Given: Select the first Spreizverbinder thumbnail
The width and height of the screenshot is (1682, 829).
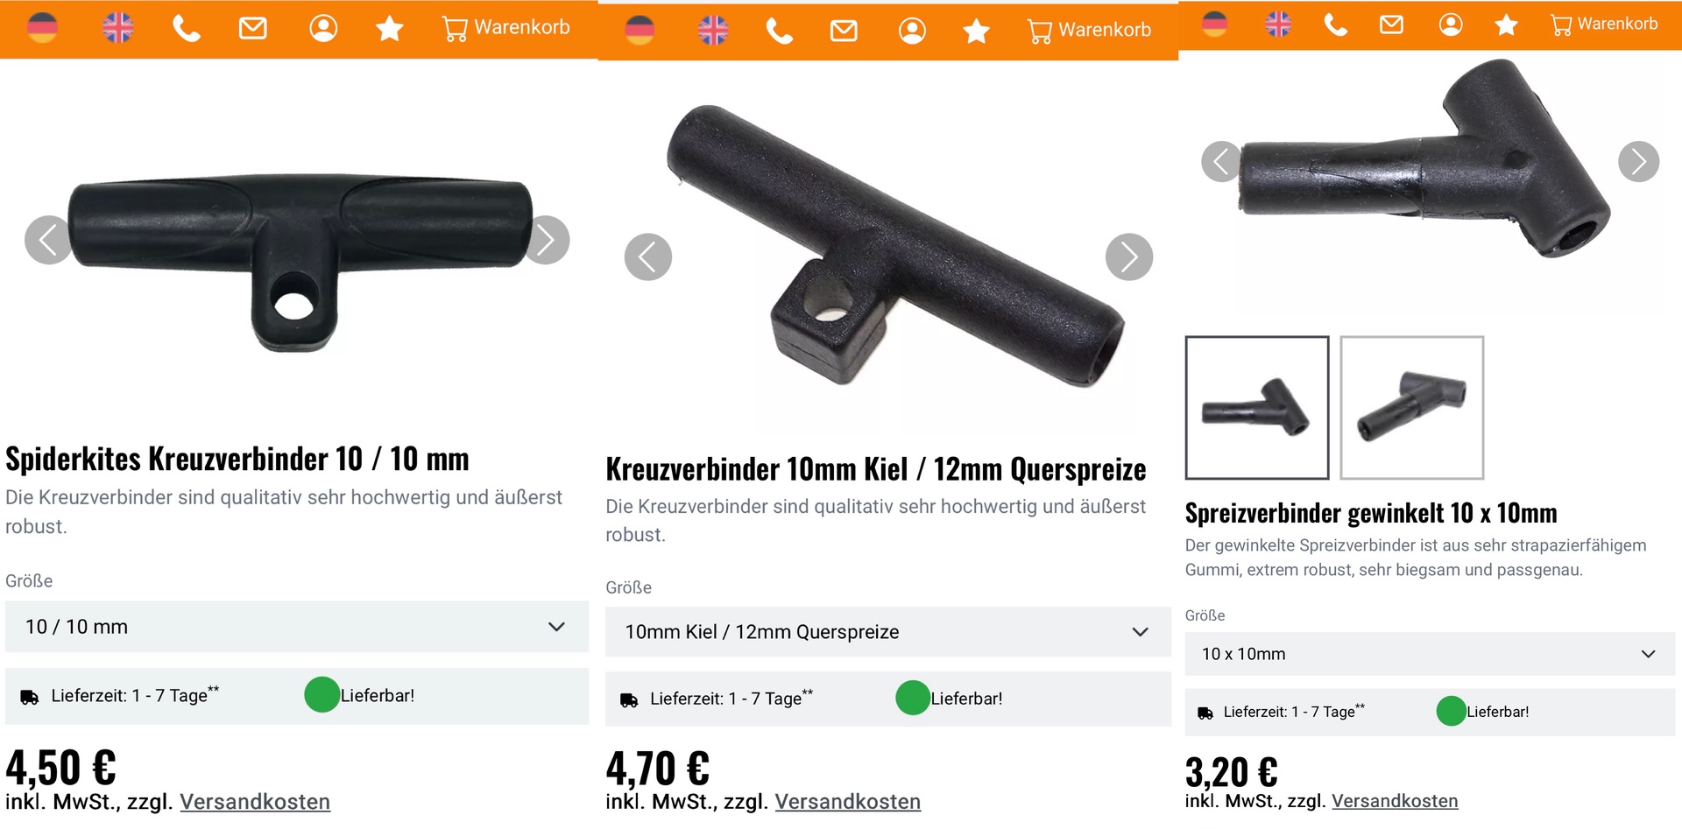Looking at the screenshot, I should point(1257,408).
